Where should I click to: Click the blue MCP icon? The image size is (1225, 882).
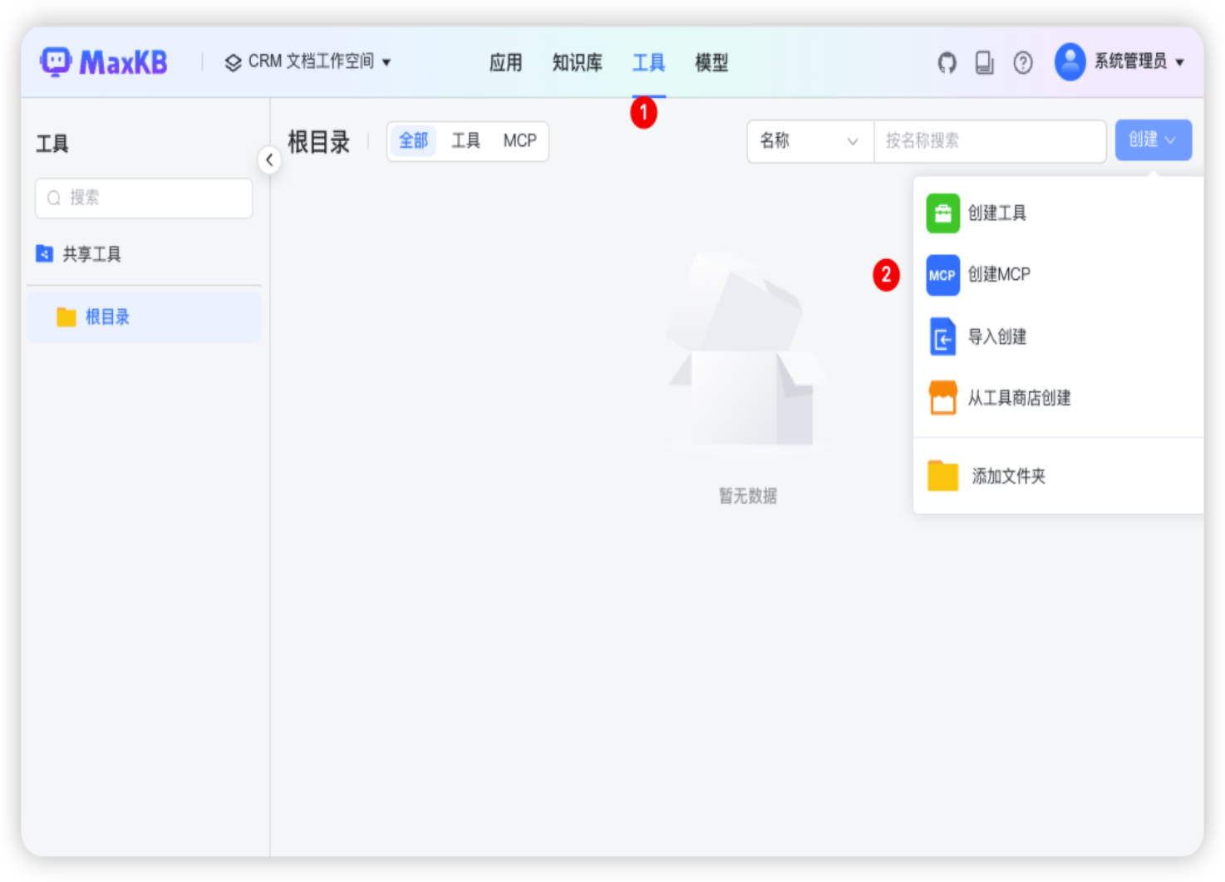point(942,275)
